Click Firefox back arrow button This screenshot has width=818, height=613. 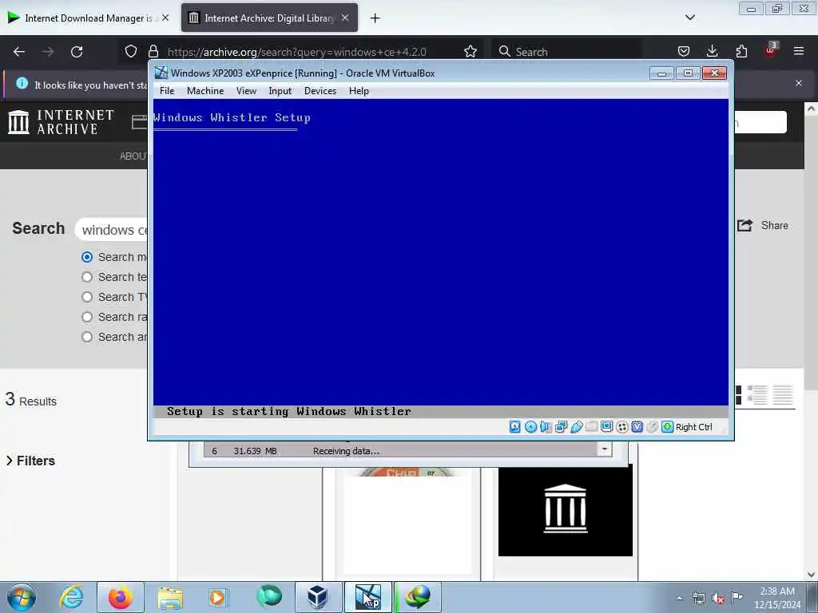click(19, 52)
